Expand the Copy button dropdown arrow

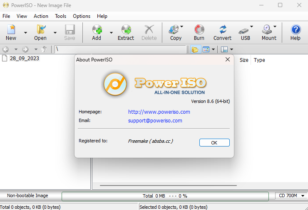pyautogui.click(x=182, y=27)
